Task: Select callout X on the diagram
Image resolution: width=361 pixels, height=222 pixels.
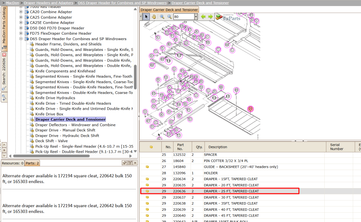Action: pos(202,47)
